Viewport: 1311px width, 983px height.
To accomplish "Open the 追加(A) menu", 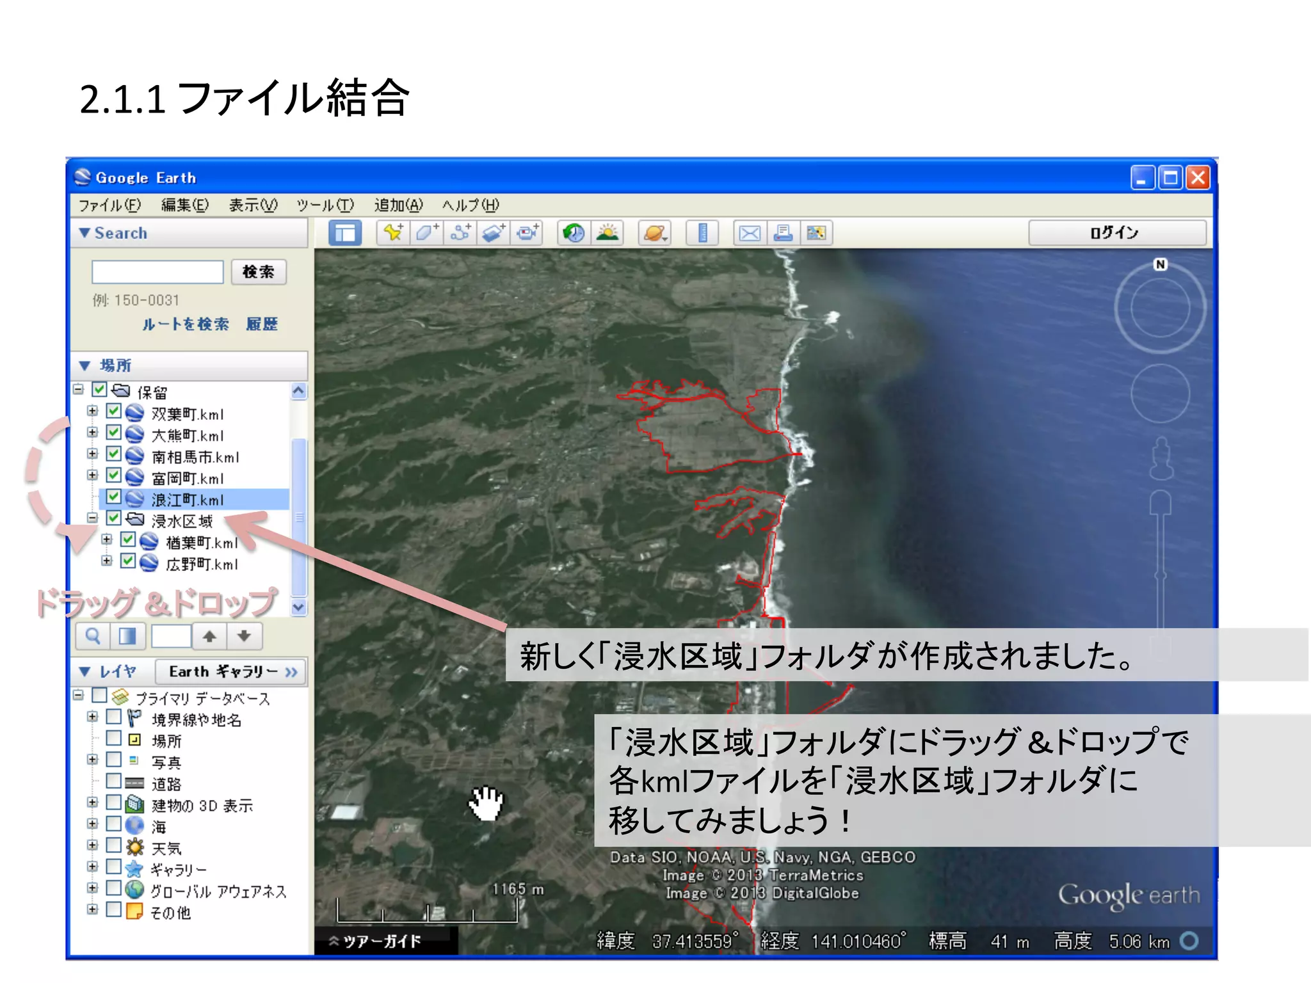I will pos(398,205).
